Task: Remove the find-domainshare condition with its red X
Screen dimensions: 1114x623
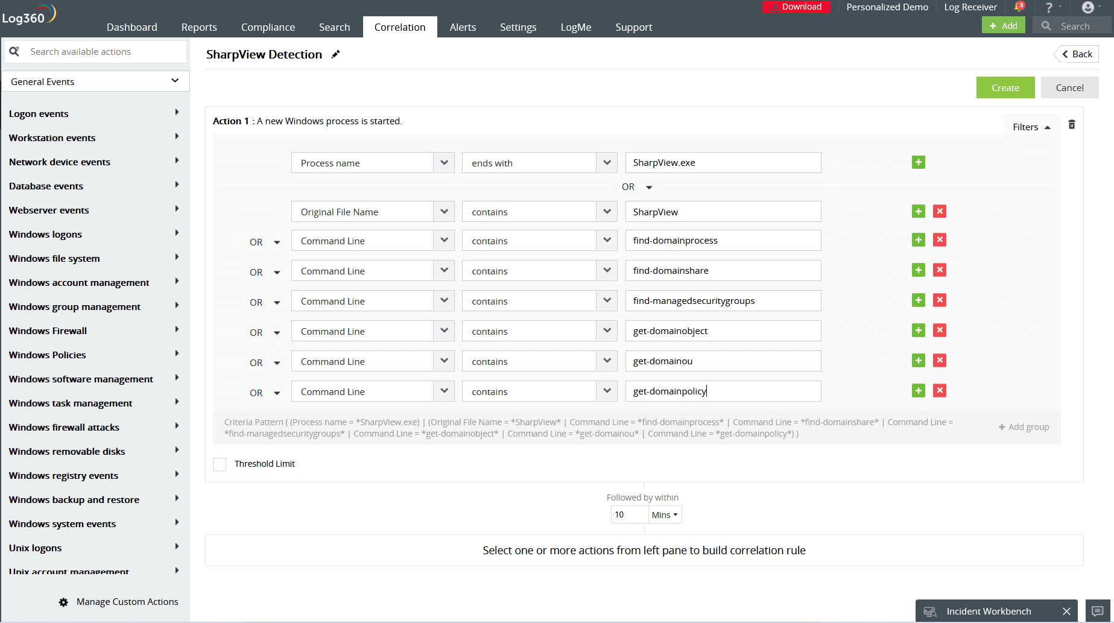Action: [939, 270]
